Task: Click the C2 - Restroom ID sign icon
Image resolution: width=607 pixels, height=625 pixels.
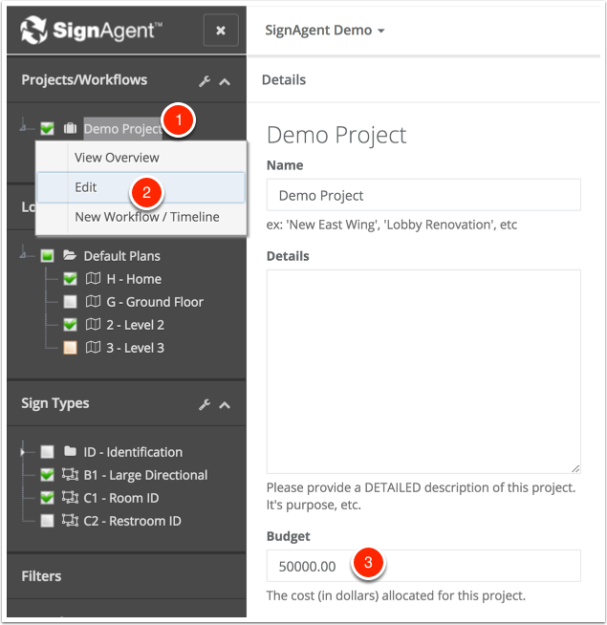Action: pyautogui.click(x=70, y=520)
